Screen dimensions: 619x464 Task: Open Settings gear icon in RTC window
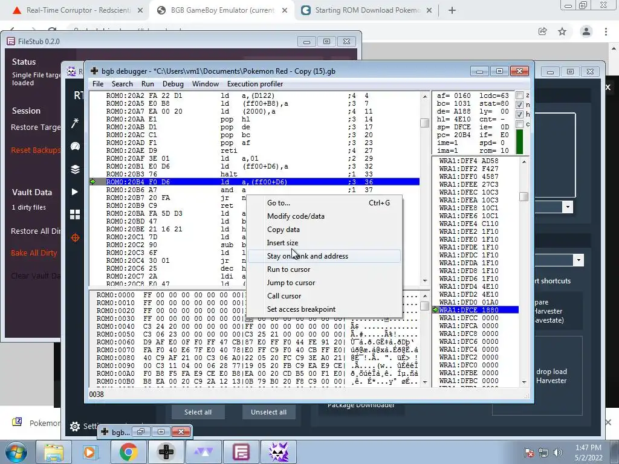[74, 426]
